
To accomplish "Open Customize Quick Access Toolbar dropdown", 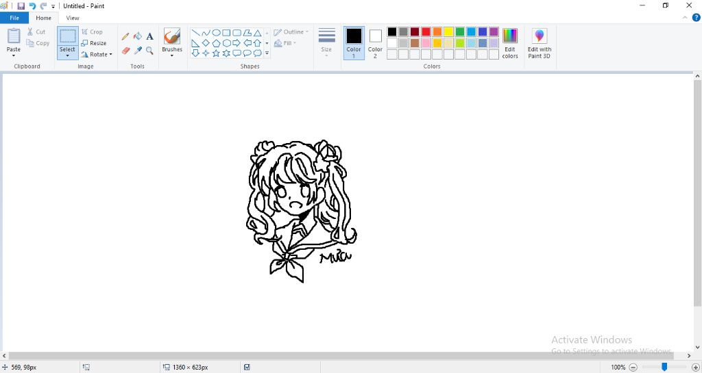I will pos(53,6).
